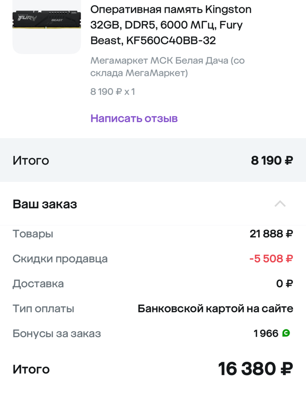Click the green bonus coin icon
The height and width of the screenshot is (393, 306).
(x=286, y=333)
